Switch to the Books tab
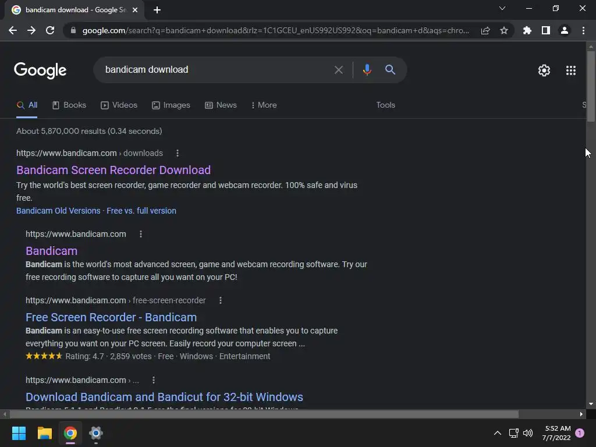The image size is (596, 447). [69, 105]
